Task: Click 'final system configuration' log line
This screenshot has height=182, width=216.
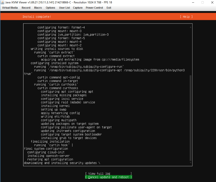Action: click(46, 149)
